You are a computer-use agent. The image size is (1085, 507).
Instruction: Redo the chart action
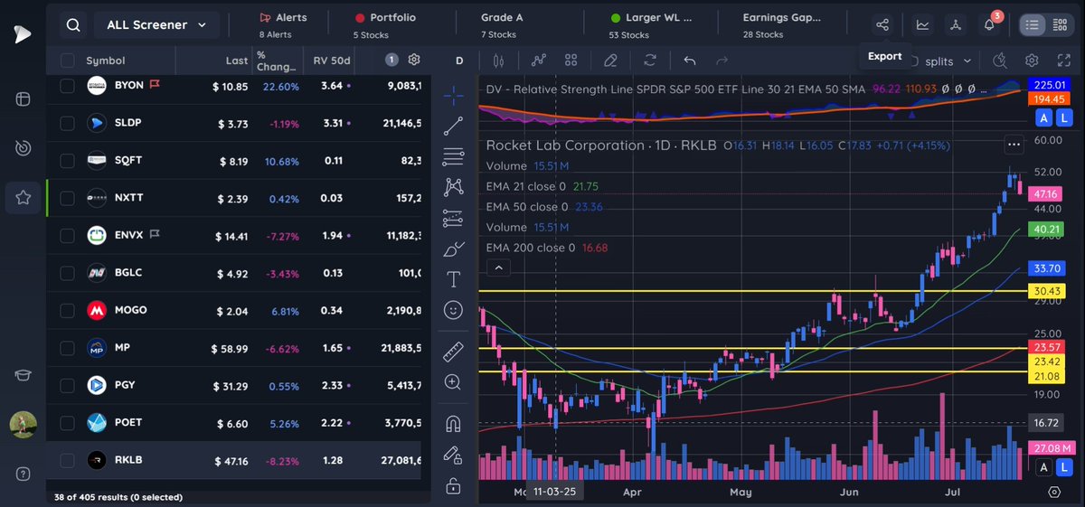pos(722,61)
